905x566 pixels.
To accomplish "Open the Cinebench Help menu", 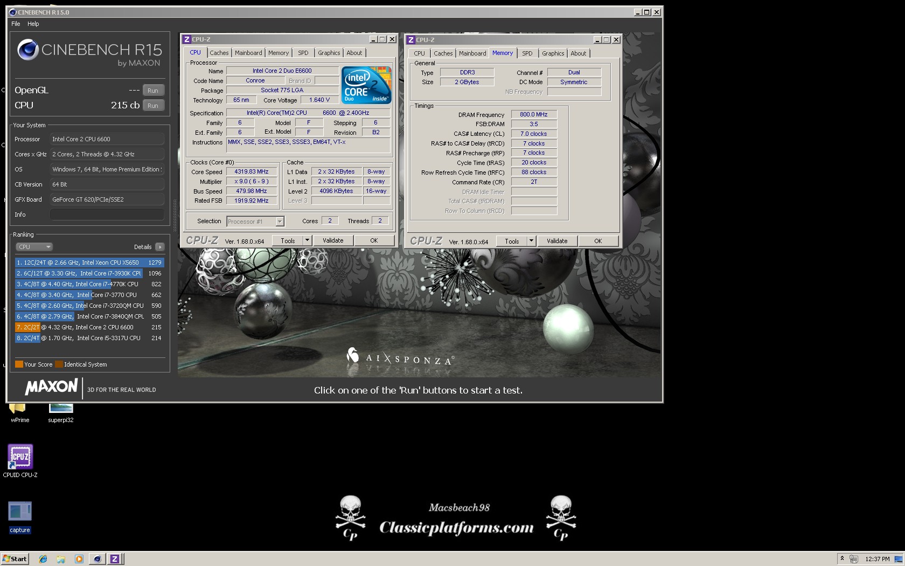I will click(x=33, y=24).
